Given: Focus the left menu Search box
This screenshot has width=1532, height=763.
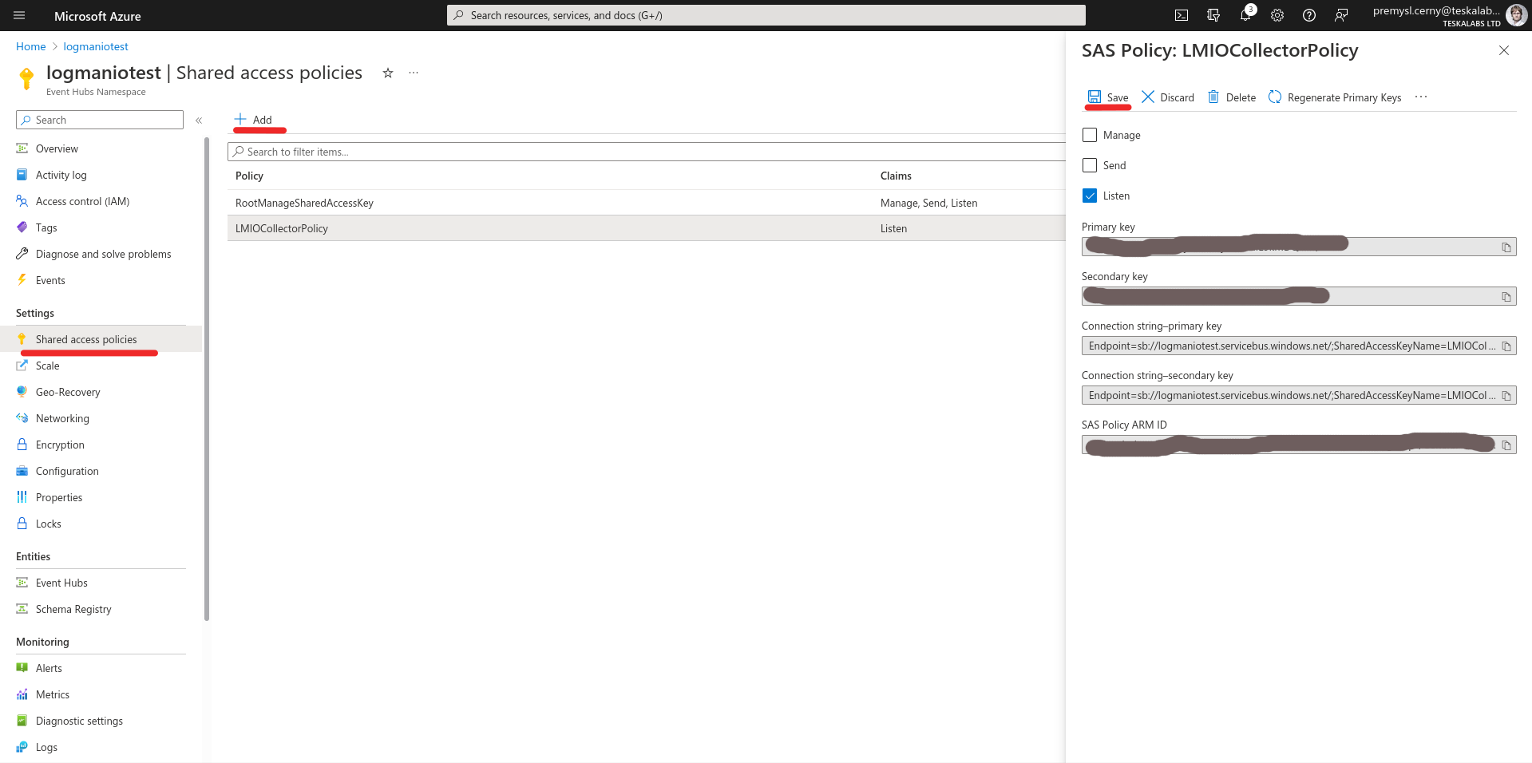Looking at the screenshot, I should 100,120.
